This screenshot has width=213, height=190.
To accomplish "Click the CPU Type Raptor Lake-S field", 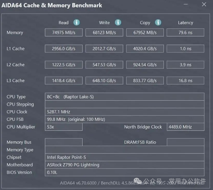I will point(124,97).
